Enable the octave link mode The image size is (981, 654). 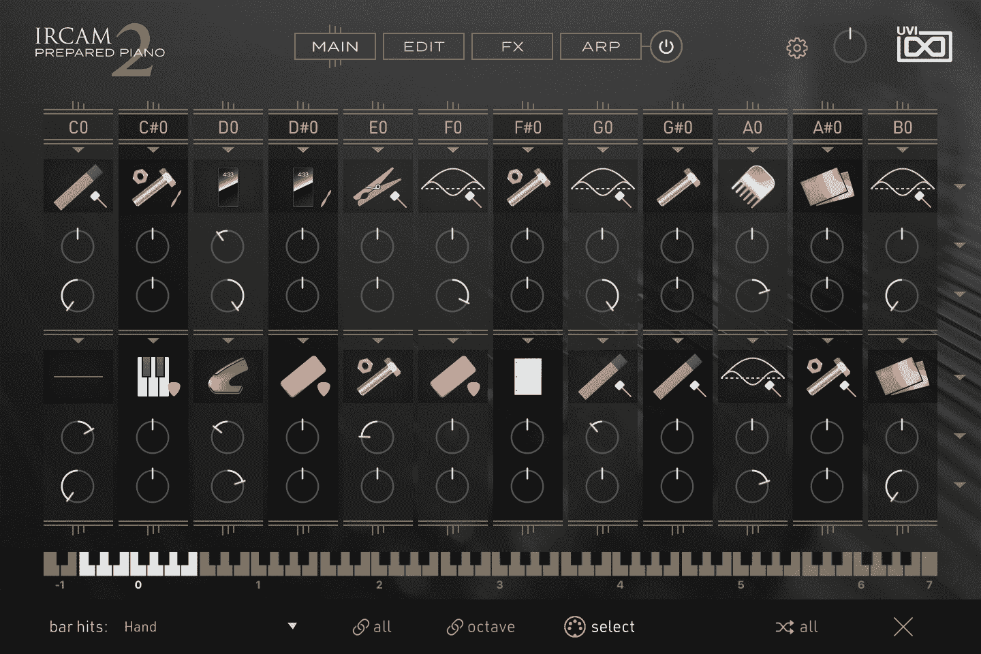tap(481, 627)
